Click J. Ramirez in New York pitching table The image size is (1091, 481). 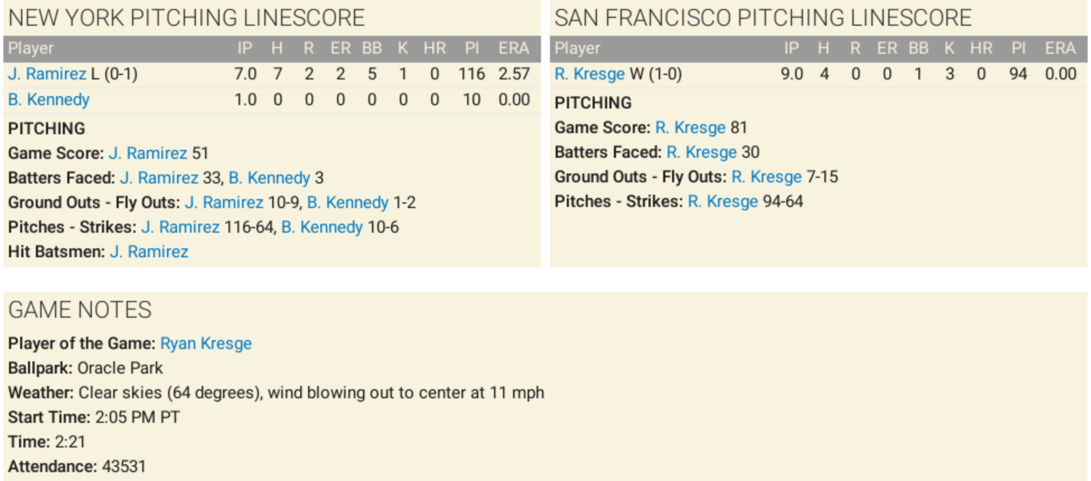(47, 74)
